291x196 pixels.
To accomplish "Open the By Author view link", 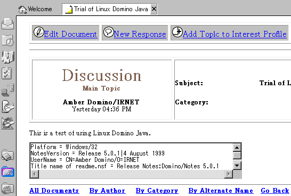I will coord(107,191).
